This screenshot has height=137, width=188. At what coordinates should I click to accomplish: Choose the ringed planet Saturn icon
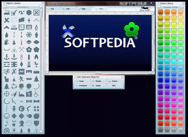(29, 42)
